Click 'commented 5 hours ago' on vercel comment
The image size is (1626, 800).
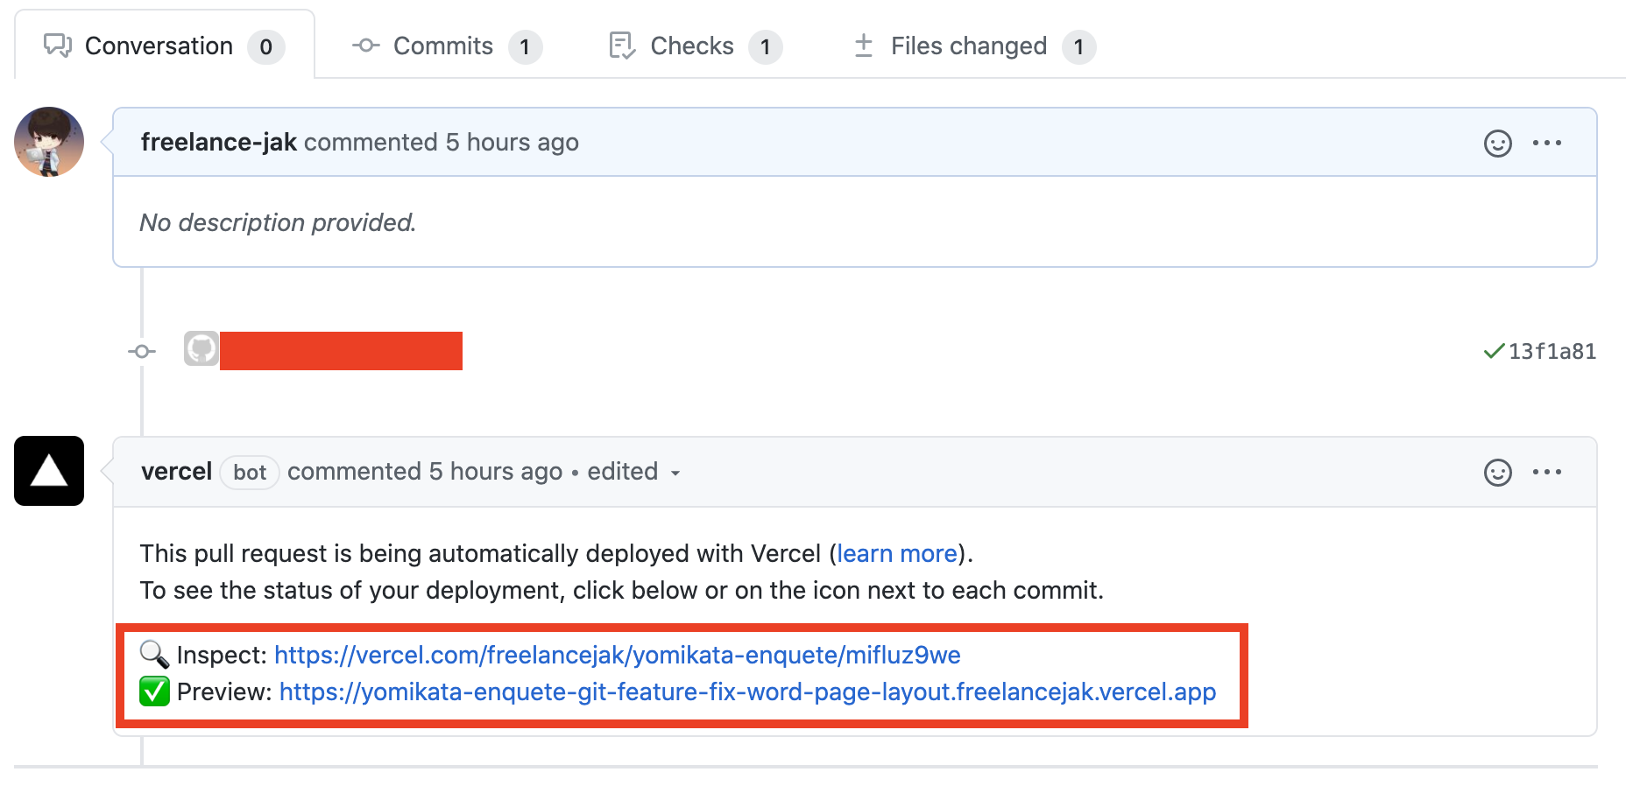425,471
